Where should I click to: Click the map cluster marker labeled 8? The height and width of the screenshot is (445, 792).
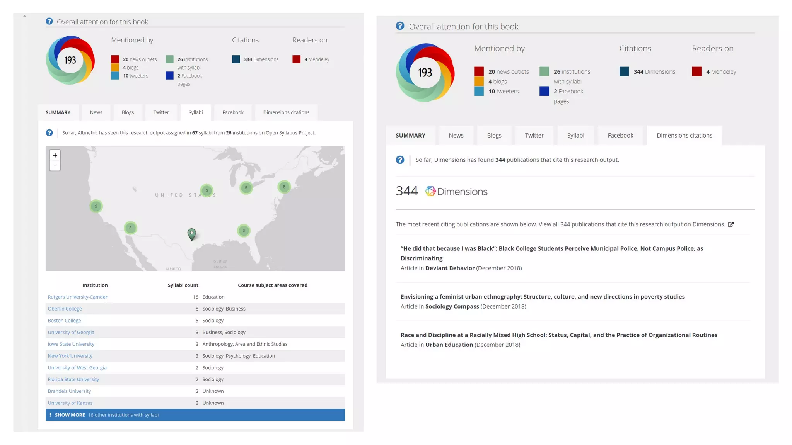(284, 187)
